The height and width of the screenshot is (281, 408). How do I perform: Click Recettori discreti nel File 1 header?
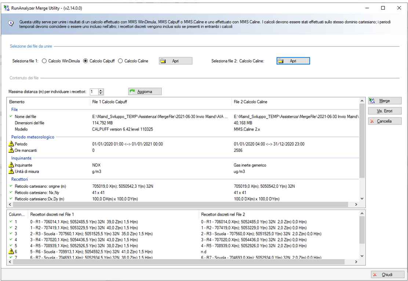[x=113, y=214]
